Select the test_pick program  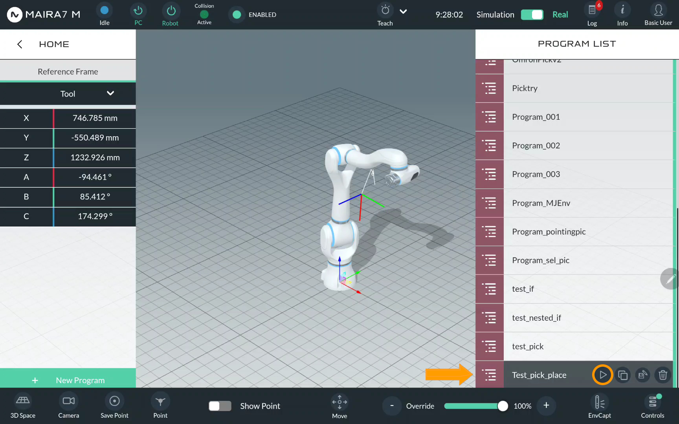point(588,346)
